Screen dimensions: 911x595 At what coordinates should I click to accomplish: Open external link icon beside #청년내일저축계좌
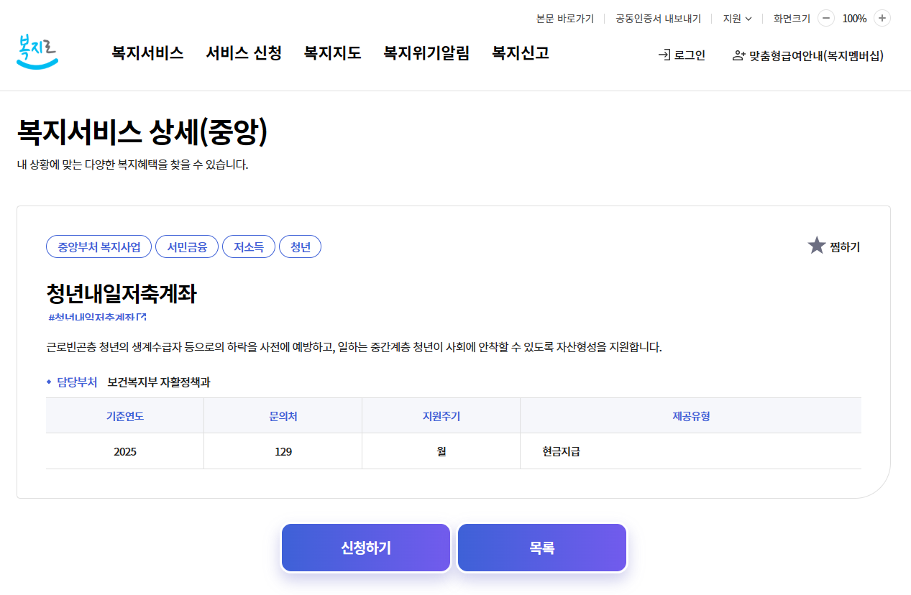(x=142, y=317)
